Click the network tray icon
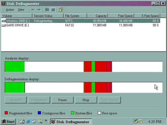This screenshot has height=125, width=167. [136, 121]
